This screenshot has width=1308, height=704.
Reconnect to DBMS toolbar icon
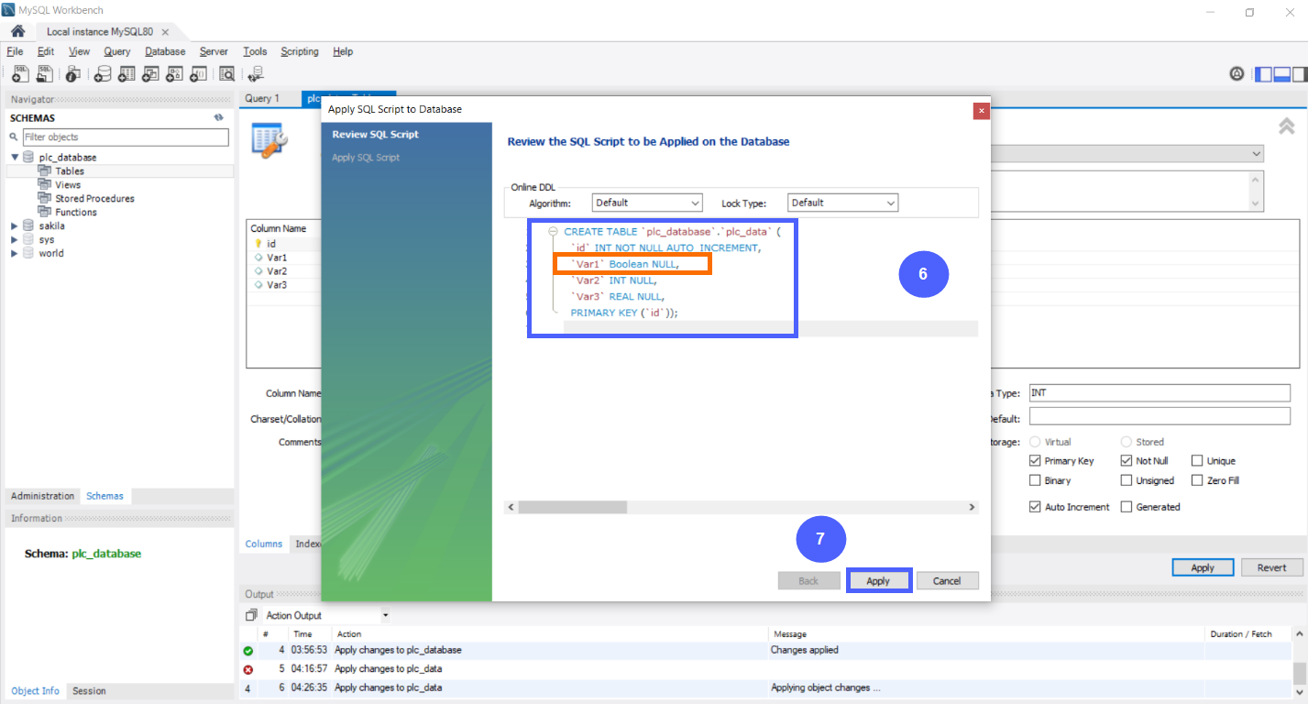tap(256, 73)
